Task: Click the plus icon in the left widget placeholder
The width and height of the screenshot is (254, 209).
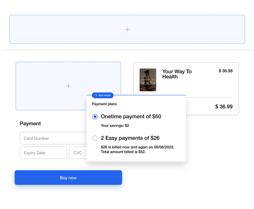Action: [x=68, y=86]
